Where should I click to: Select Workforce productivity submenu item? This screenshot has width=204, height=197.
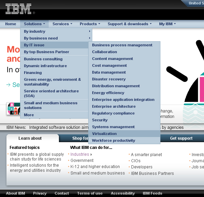tap(124, 140)
